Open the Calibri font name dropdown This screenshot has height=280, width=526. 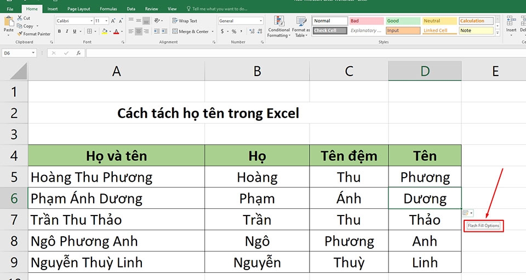tap(92, 21)
